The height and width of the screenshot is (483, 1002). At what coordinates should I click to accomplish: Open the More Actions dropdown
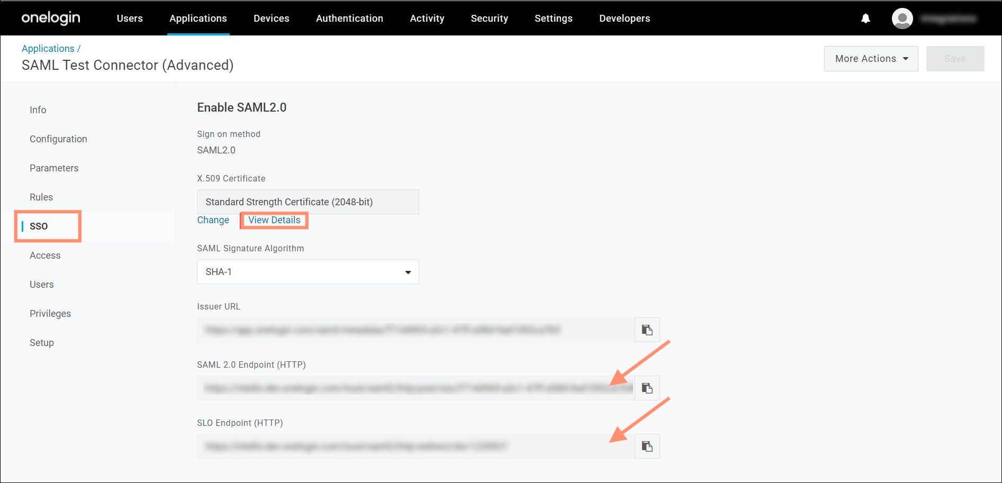(x=871, y=59)
